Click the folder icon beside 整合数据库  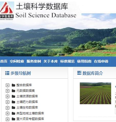click(x=14, y=85)
